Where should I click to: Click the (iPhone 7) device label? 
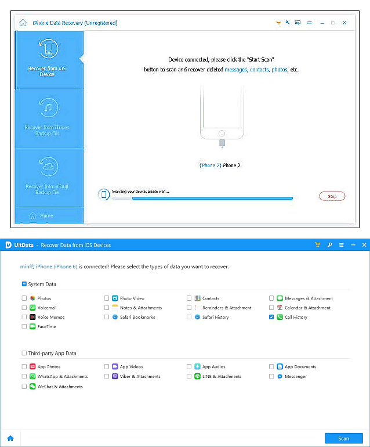(x=211, y=165)
